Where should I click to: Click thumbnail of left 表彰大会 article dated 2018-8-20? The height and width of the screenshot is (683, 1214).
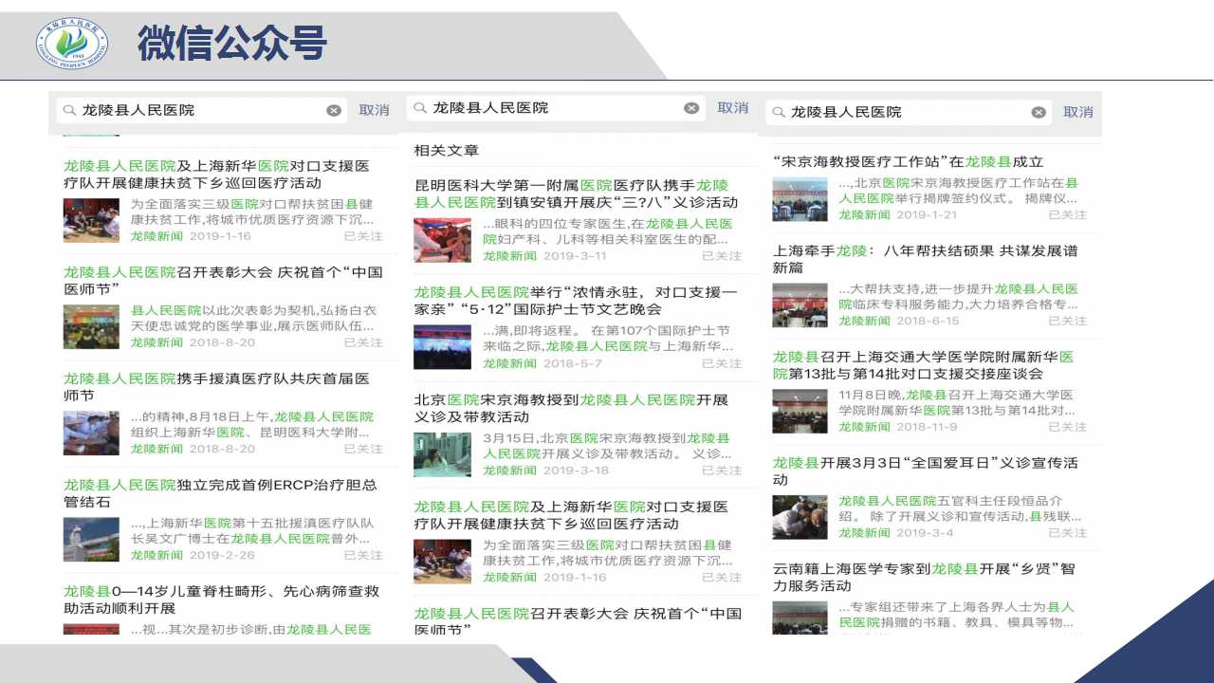(91, 326)
